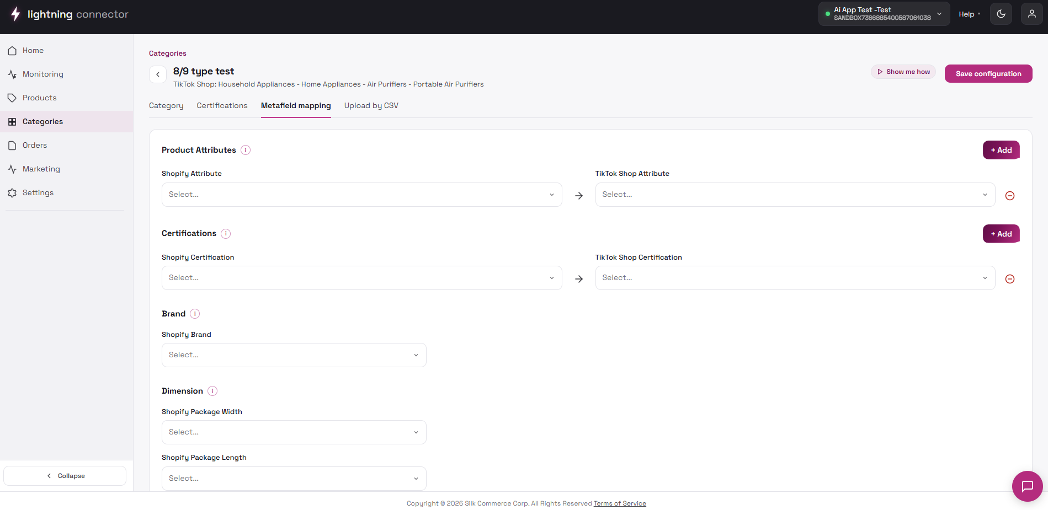The height and width of the screenshot is (510, 1048).
Task: Click the Monitoring pulse icon in sidebar
Action: [x=12, y=74]
